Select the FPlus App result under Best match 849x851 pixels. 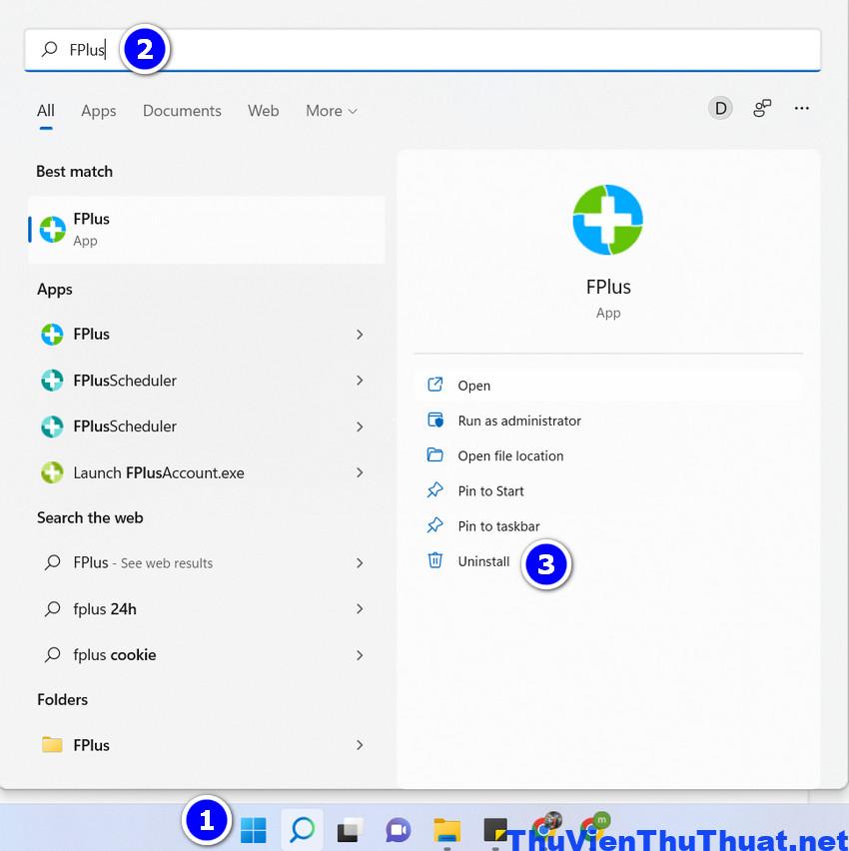pyautogui.click(x=207, y=230)
